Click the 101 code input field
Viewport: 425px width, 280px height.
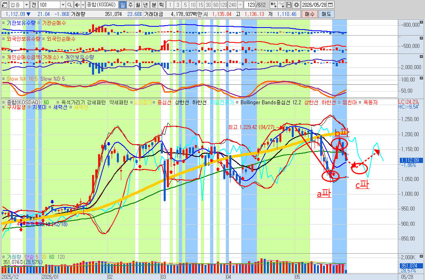coord(49,5)
